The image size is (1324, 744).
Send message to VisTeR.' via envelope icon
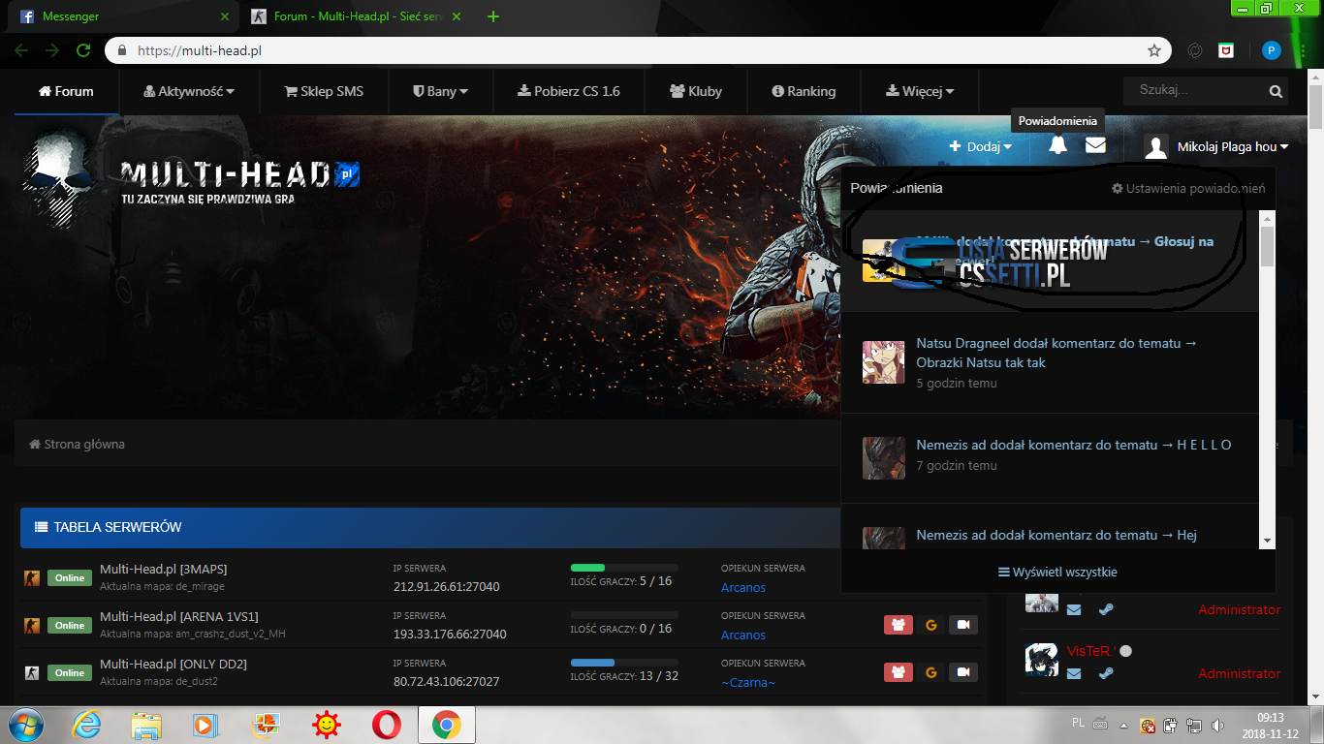click(1074, 673)
